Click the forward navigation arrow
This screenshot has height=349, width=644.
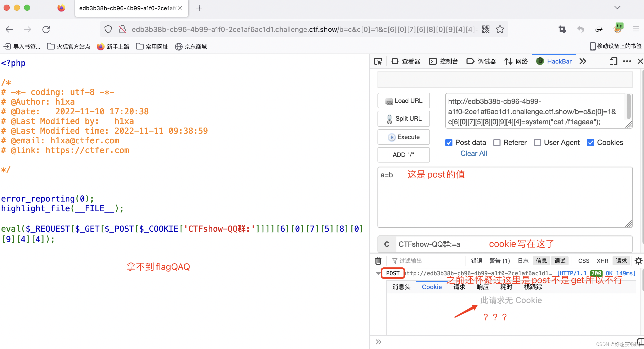click(x=28, y=29)
